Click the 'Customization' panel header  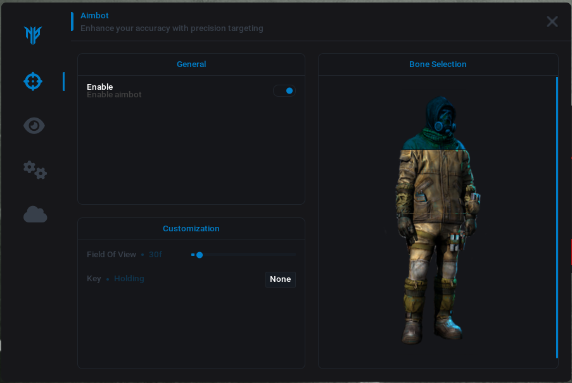(x=191, y=229)
